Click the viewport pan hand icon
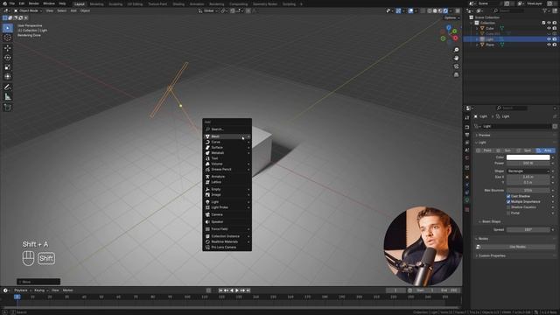Screen dimensions: 560x315 point(456,59)
